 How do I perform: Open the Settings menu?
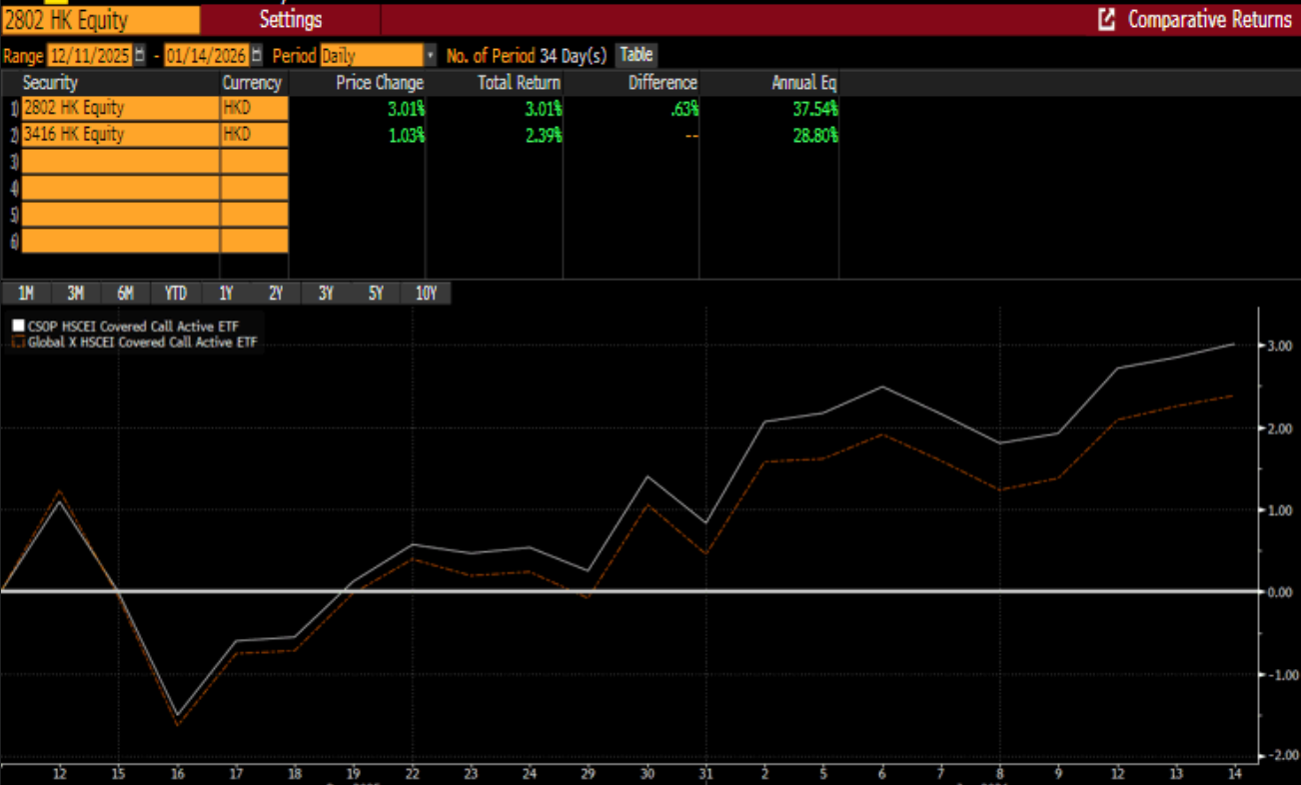290,20
